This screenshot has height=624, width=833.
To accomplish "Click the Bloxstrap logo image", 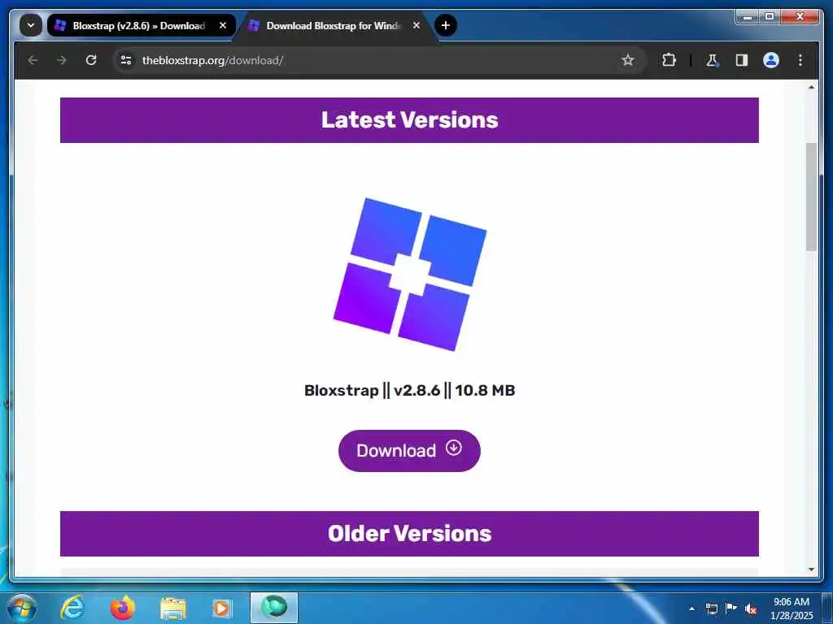I will pos(410,275).
